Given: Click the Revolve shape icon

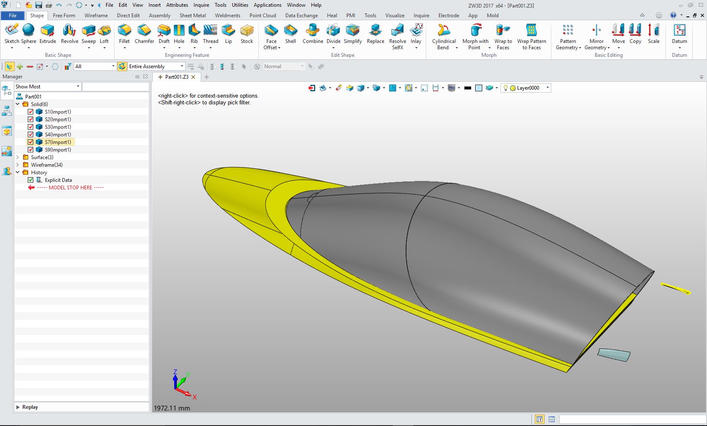Looking at the screenshot, I should [69, 34].
